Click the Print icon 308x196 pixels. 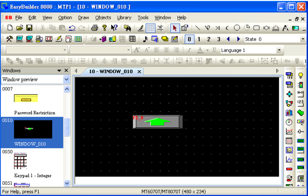(95, 28)
